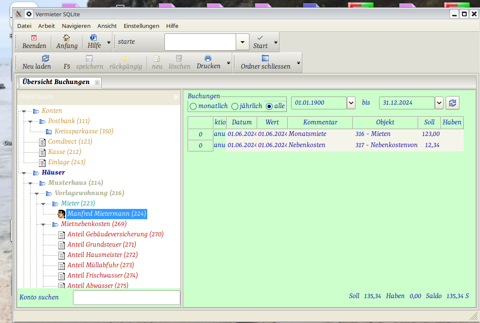480x323 pixels.
Task: Print using the Drucken icon
Action: tap(208, 58)
